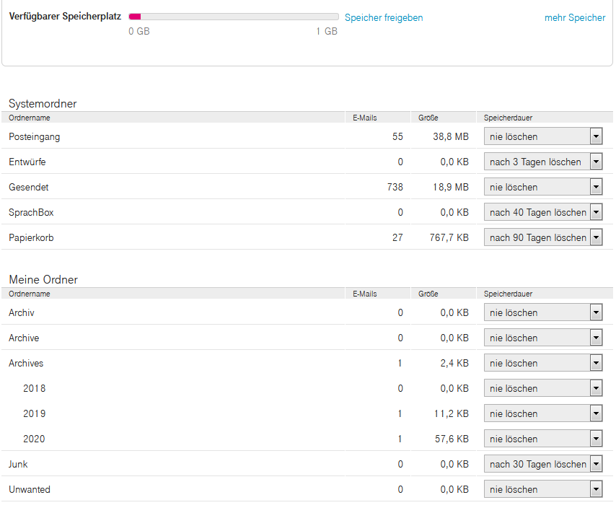Open Papierkorb 90 Tagen dropdown
The width and height of the screenshot is (616, 513).
(x=542, y=237)
